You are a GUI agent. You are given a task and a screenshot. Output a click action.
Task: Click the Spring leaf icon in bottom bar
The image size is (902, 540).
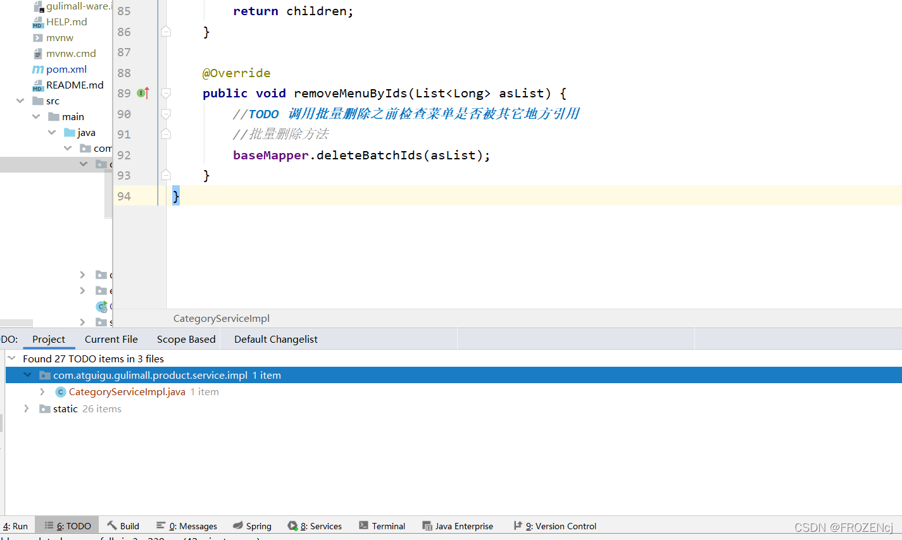238,525
